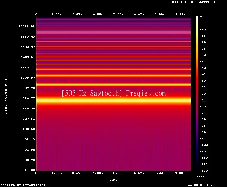Click the 51.90 frequency axis label
This screenshot has width=227, height=187.
(30, 149)
